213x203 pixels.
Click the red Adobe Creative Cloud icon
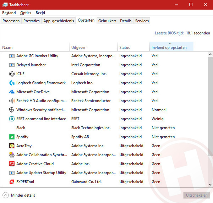12,164
